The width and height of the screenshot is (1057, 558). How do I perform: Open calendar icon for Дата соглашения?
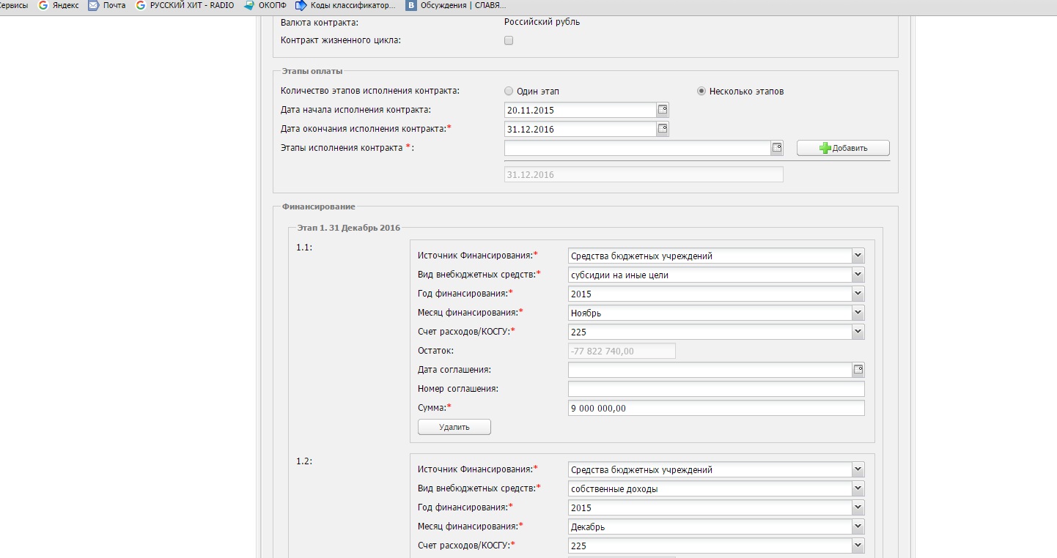point(858,370)
